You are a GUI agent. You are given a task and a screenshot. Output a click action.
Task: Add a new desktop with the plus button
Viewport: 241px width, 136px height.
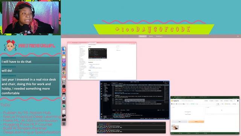click(238, 36)
